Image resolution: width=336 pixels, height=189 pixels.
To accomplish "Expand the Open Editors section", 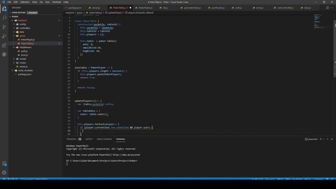I will click(x=18, y=13).
